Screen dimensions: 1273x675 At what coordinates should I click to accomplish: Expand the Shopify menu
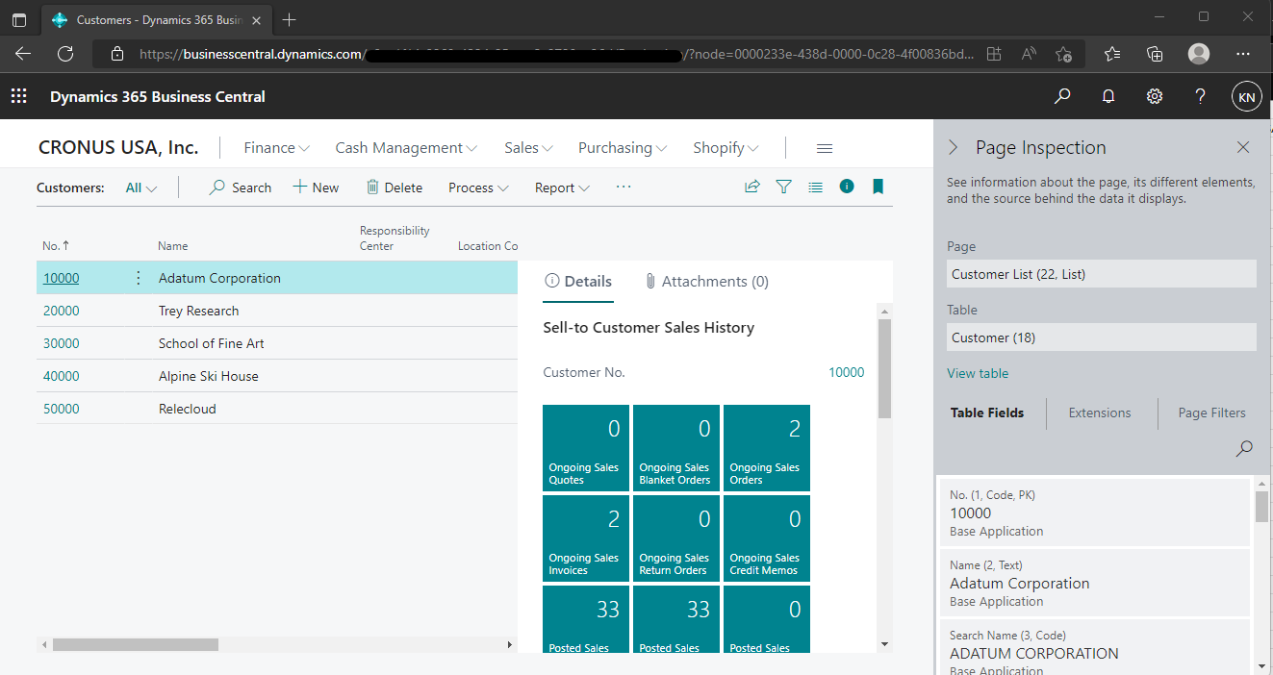tap(726, 148)
